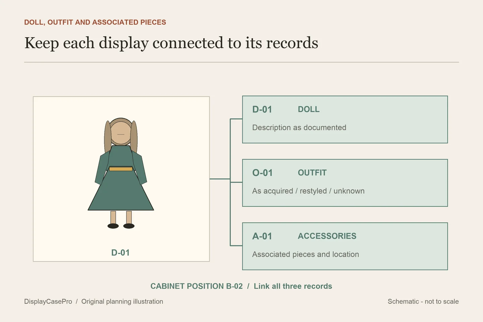Click the D-01 label under the doll
The height and width of the screenshot is (322, 483).
tap(120, 253)
